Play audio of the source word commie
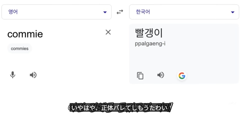241x117 pixels. click(x=33, y=75)
